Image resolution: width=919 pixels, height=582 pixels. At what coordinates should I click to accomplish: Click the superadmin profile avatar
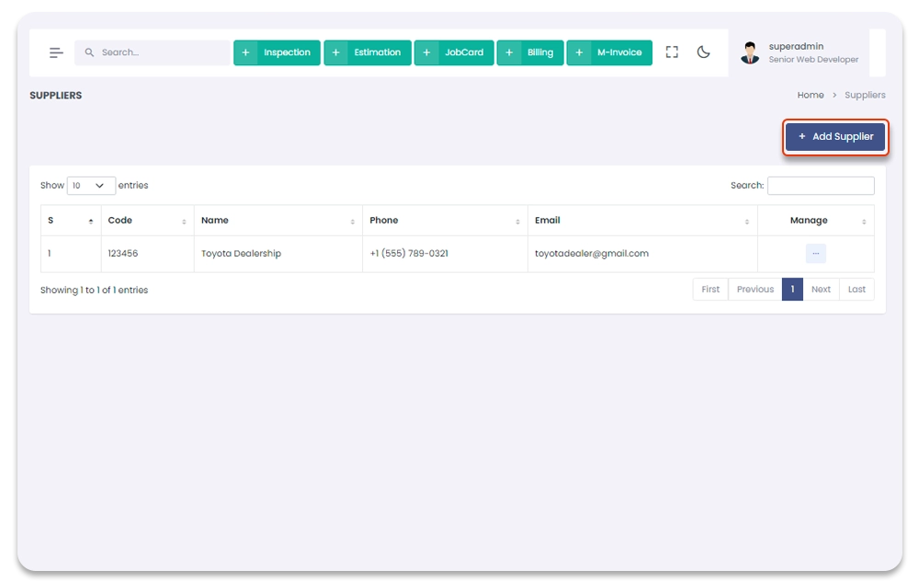coord(750,52)
